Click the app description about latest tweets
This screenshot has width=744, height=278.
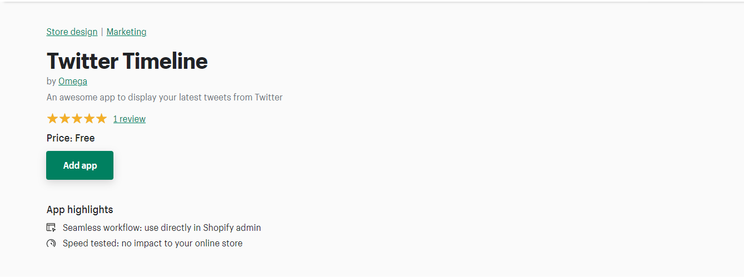tap(165, 97)
